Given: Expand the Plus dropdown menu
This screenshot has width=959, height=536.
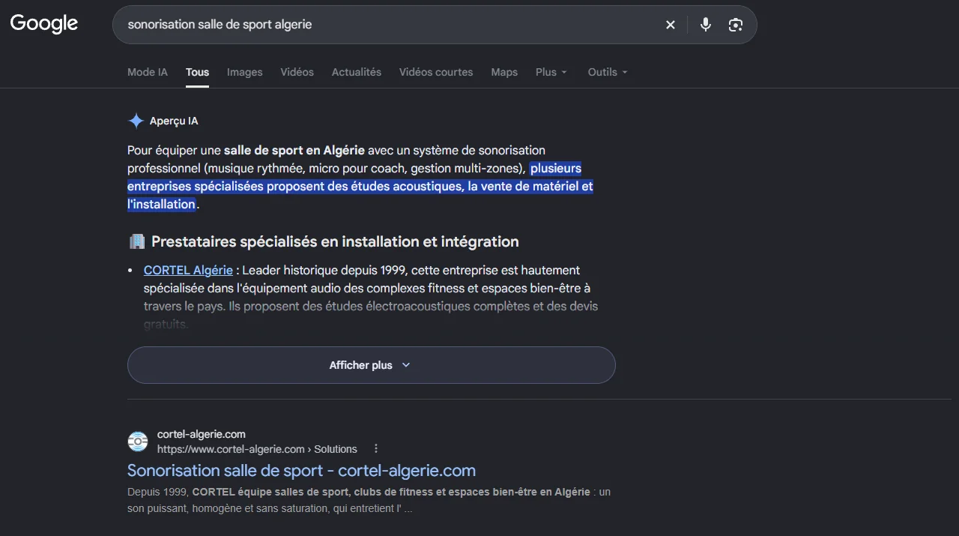Looking at the screenshot, I should (x=551, y=72).
